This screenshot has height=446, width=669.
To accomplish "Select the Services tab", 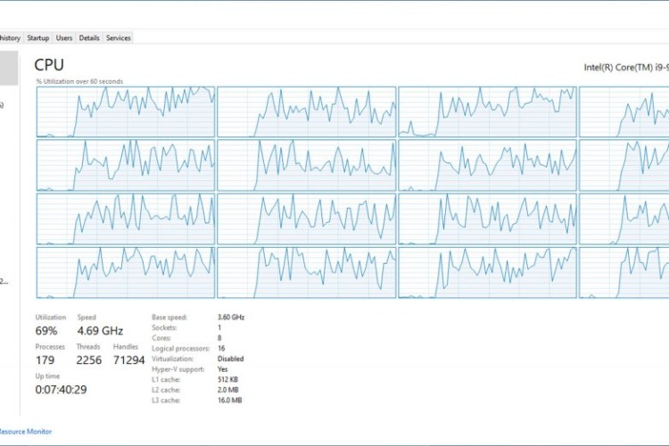I will click(x=118, y=37).
